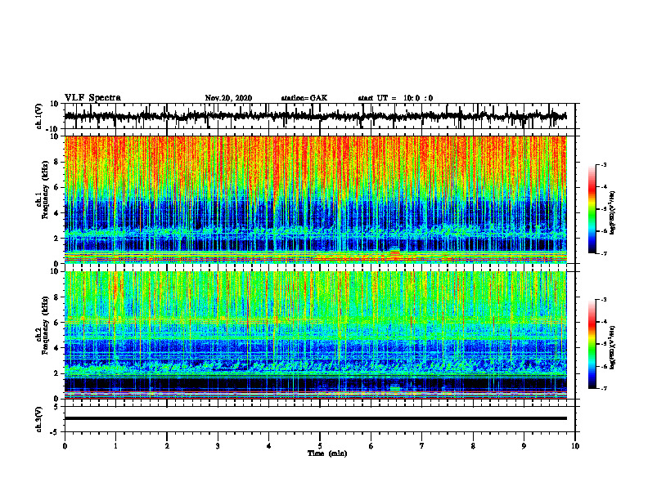Click the "8" kHz tick on ch.2 frequency axis
This screenshot has width=648, height=500.
pyautogui.click(x=56, y=297)
